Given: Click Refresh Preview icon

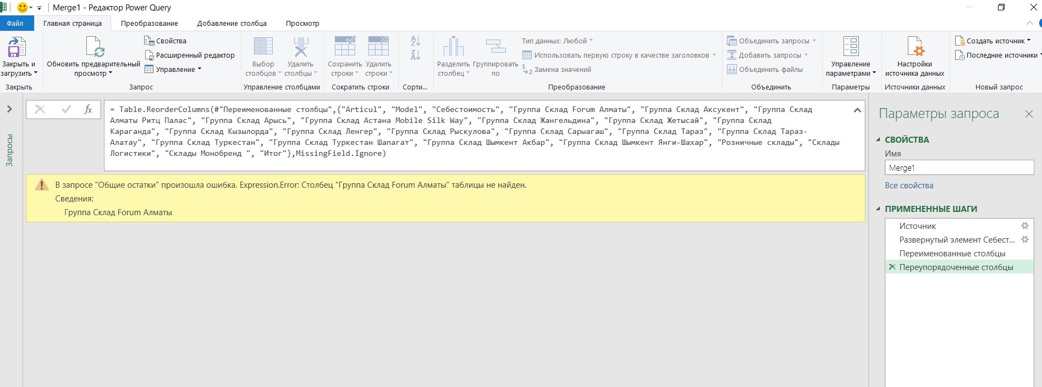Looking at the screenshot, I should 95,47.
